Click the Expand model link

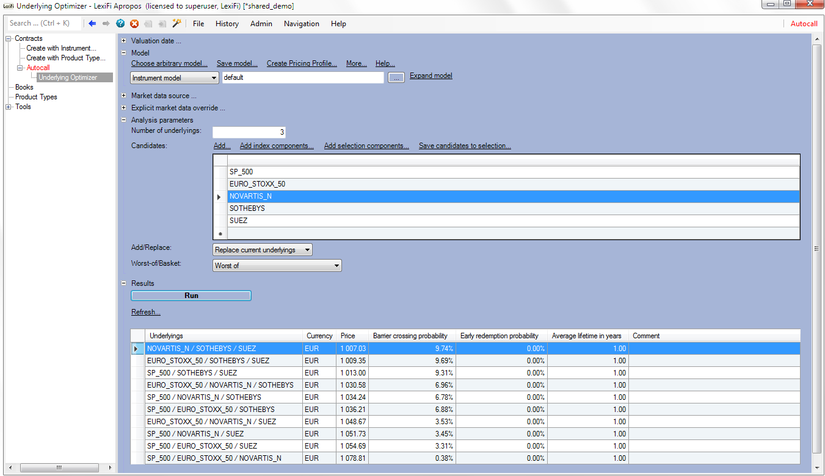point(431,76)
